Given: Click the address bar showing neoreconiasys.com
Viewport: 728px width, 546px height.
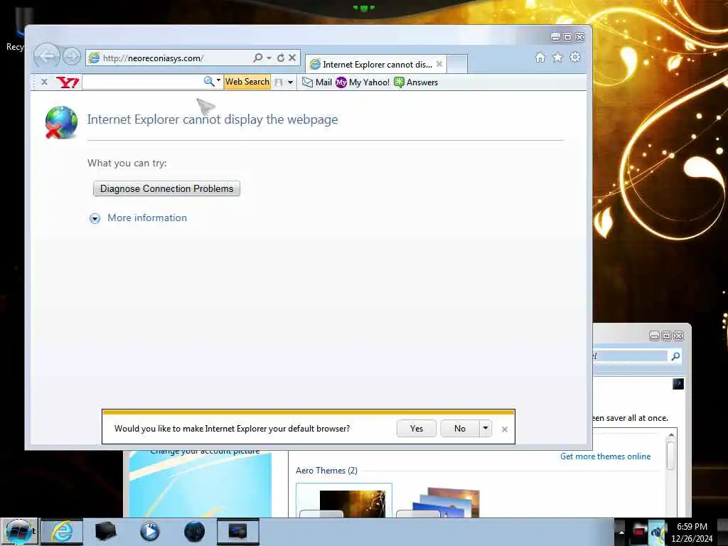Looking at the screenshot, I should pos(169,58).
